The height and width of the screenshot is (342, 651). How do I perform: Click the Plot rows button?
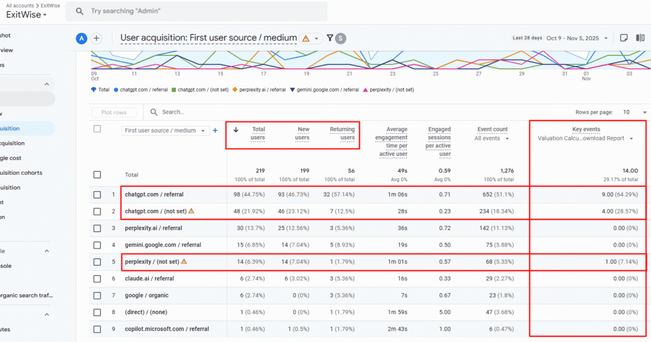coord(114,113)
